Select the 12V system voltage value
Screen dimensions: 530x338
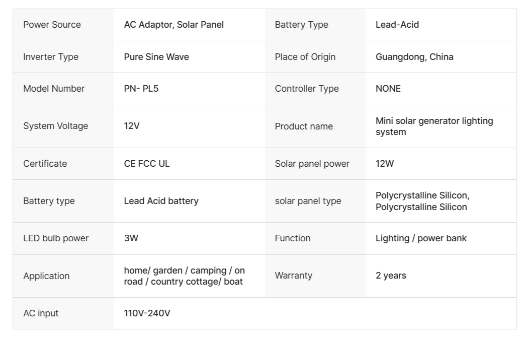[132, 126]
